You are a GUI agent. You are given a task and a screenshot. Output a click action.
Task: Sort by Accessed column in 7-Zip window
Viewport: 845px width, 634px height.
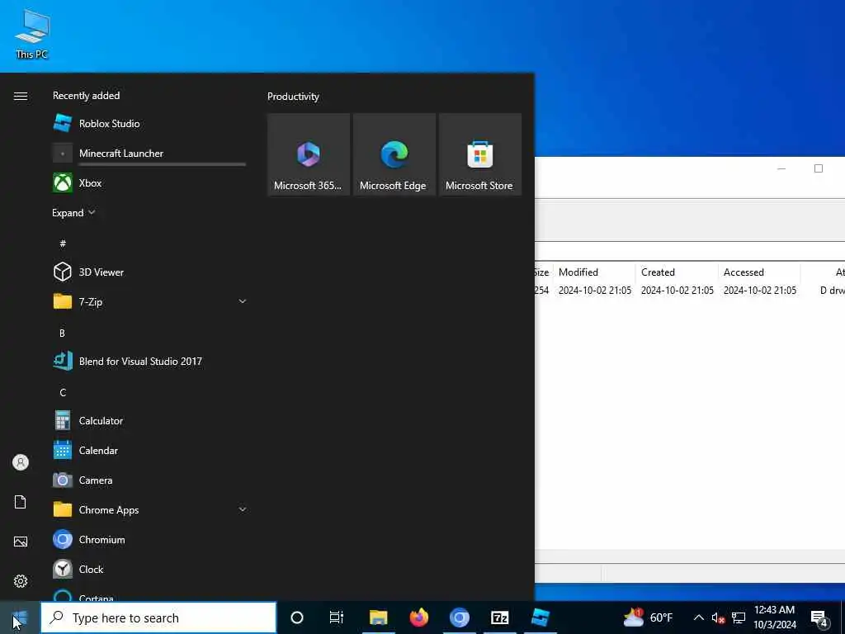[759, 272]
